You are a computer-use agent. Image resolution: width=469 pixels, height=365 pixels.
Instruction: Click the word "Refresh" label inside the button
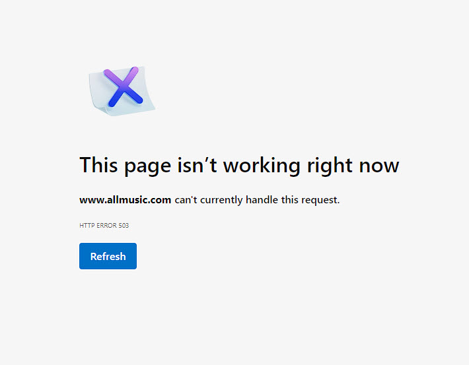(108, 256)
